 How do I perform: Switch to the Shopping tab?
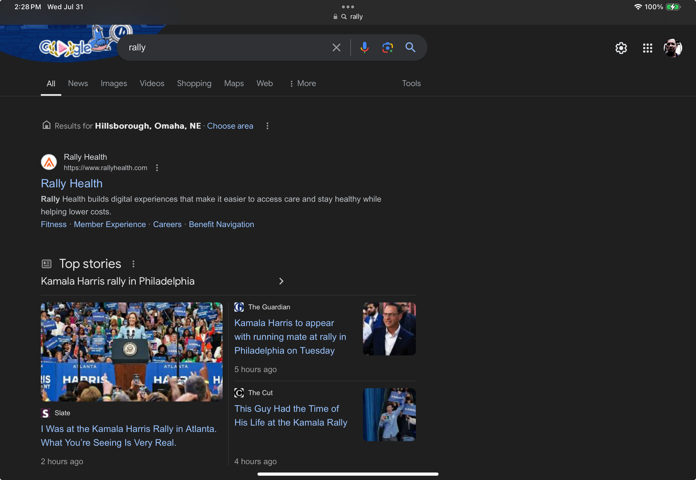[x=194, y=83]
